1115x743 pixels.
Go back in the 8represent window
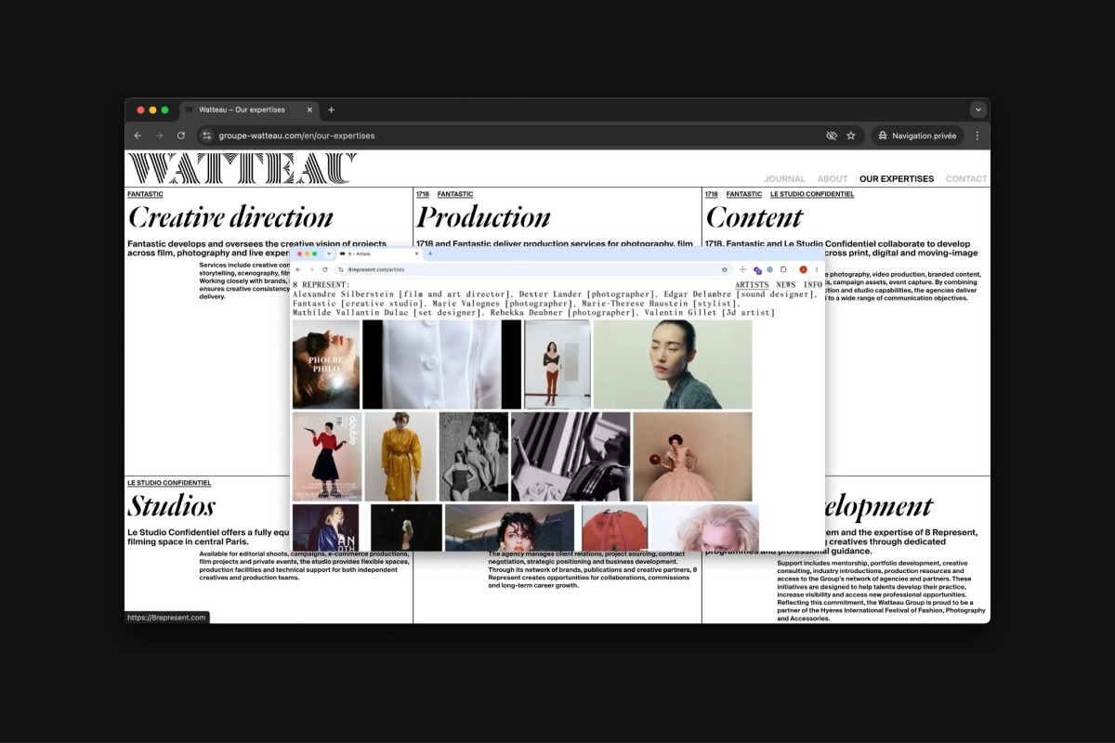pos(298,269)
